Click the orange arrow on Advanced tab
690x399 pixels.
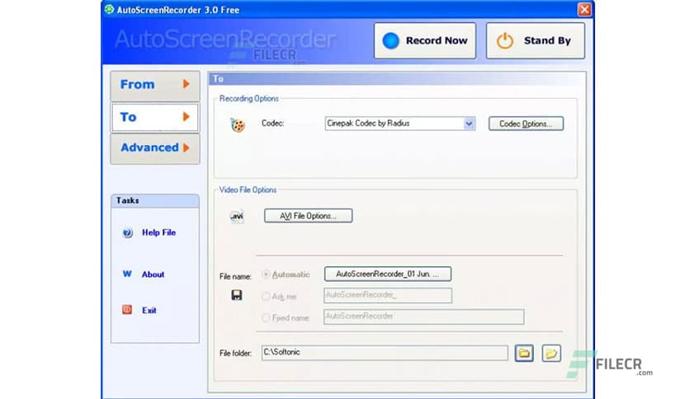(x=187, y=148)
